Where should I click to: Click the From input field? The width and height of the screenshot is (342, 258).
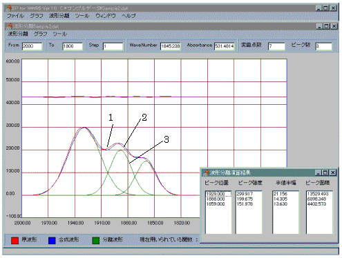click(32, 46)
